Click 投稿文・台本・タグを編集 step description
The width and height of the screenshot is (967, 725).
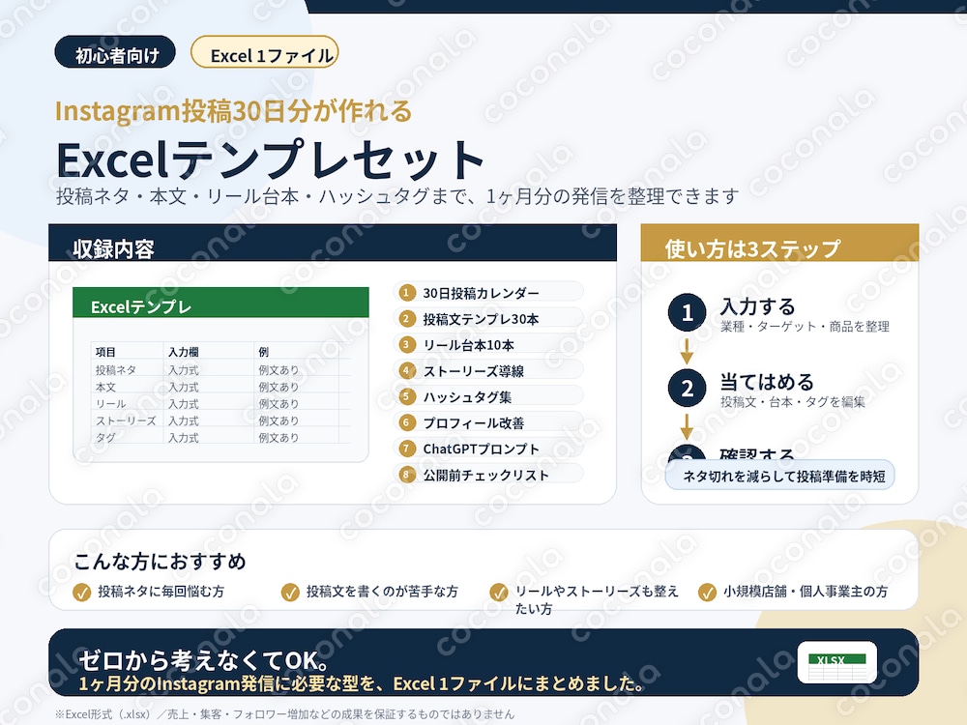(793, 402)
